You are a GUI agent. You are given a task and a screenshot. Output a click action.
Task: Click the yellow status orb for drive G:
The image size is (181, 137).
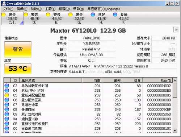[x=71, y=14]
